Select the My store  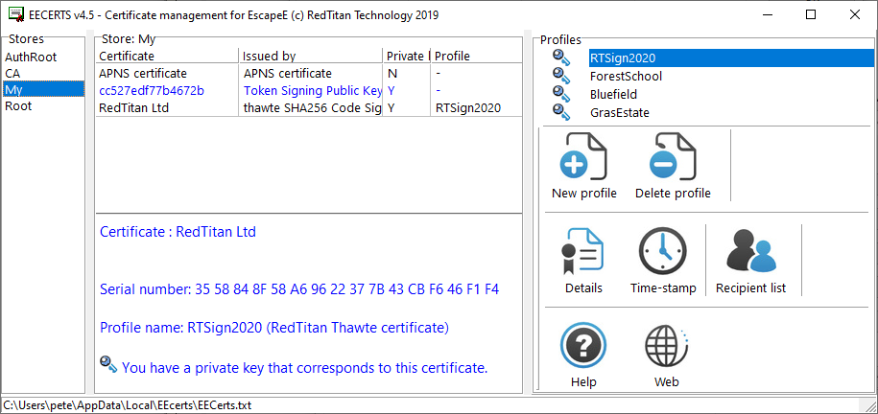point(44,89)
